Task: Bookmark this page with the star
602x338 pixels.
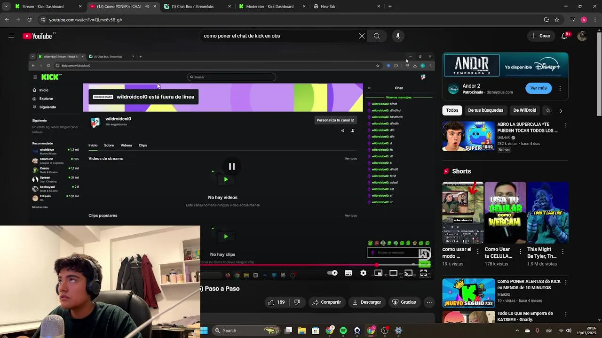Action: pos(557,20)
